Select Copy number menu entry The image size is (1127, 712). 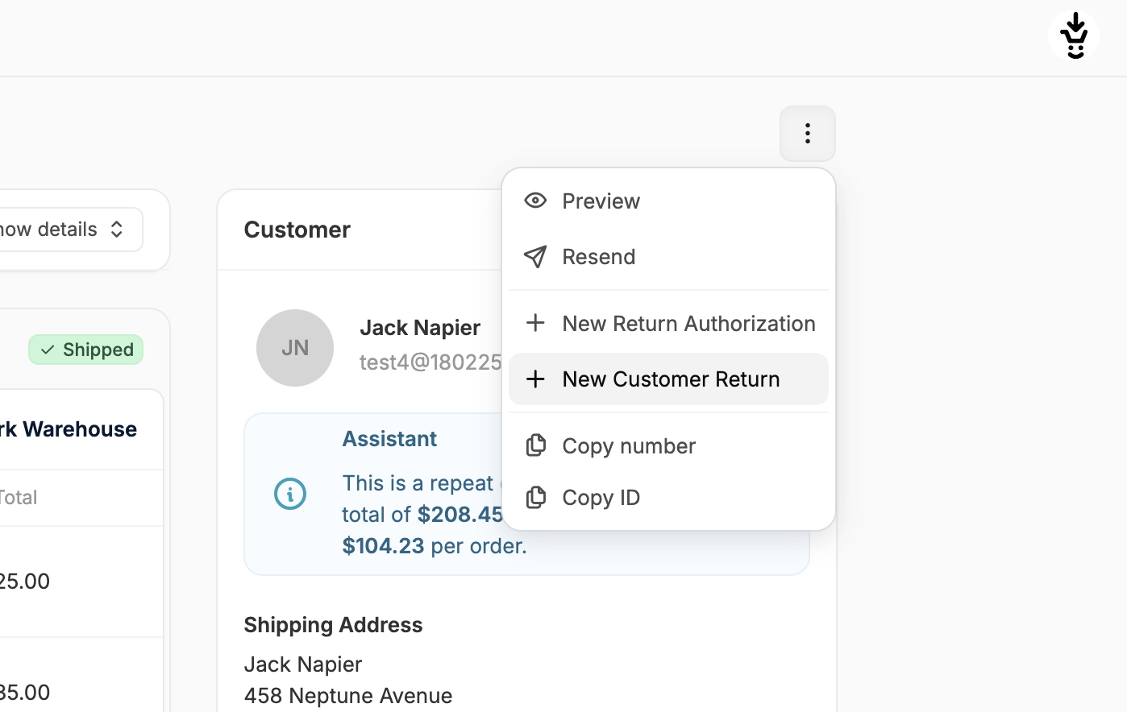click(x=629, y=445)
